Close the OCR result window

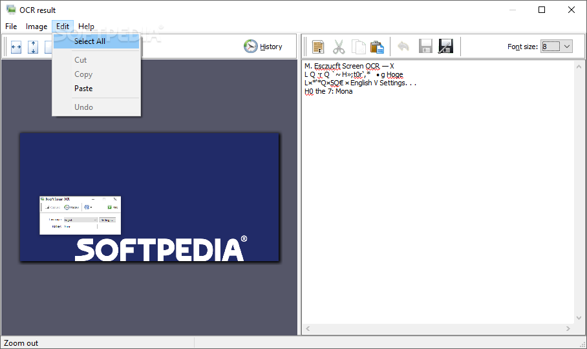click(571, 10)
